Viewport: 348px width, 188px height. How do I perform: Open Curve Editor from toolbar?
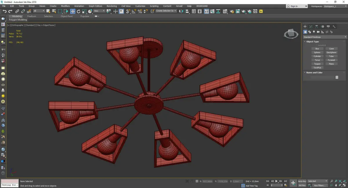tap(212, 11)
